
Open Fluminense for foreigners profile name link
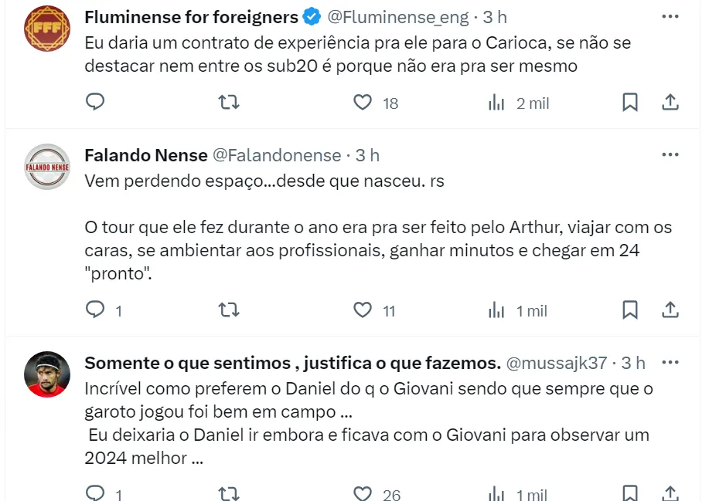coord(191,17)
